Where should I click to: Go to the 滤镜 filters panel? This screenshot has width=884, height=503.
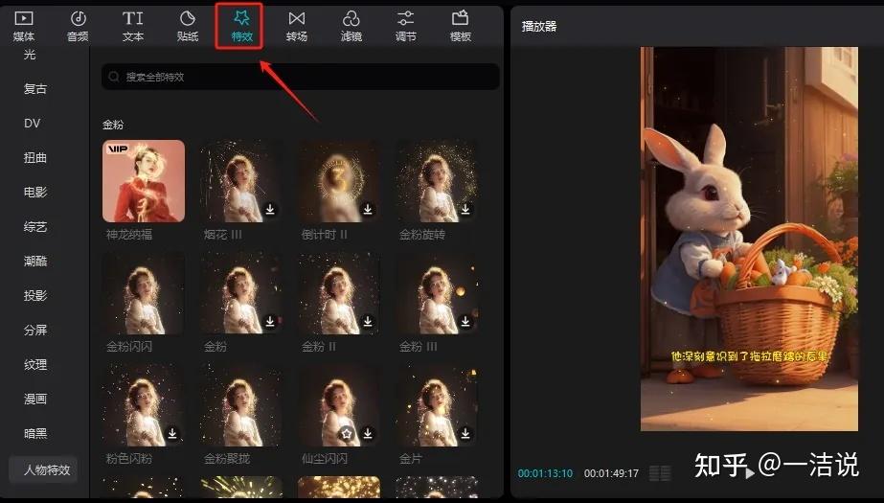point(351,25)
